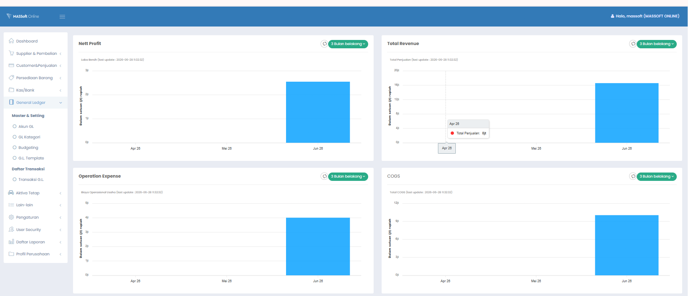Click highlighted Apr 26 axis label in Total Revenue

coord(447,148)
